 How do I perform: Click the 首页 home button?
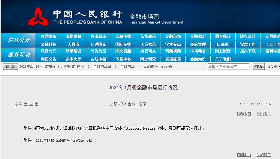11,67
